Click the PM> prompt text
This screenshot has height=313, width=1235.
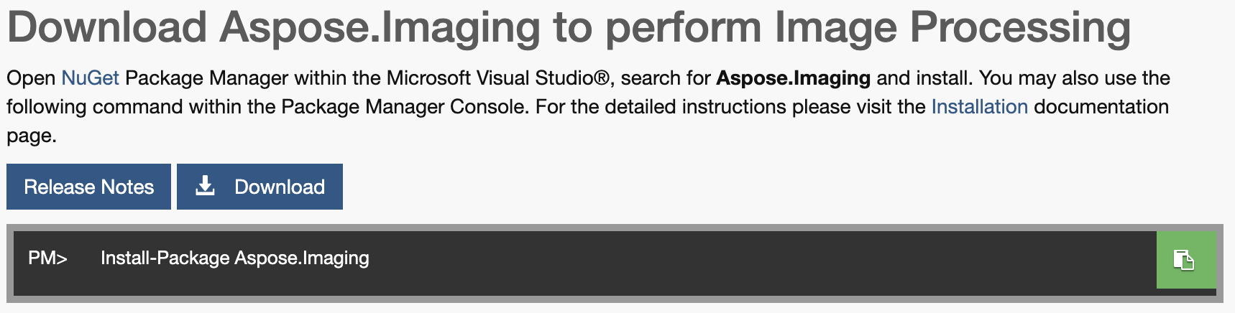47,258
